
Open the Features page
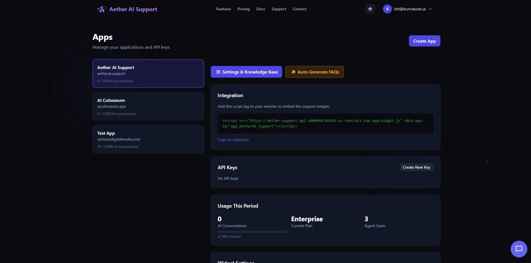(x=223, y=9)
